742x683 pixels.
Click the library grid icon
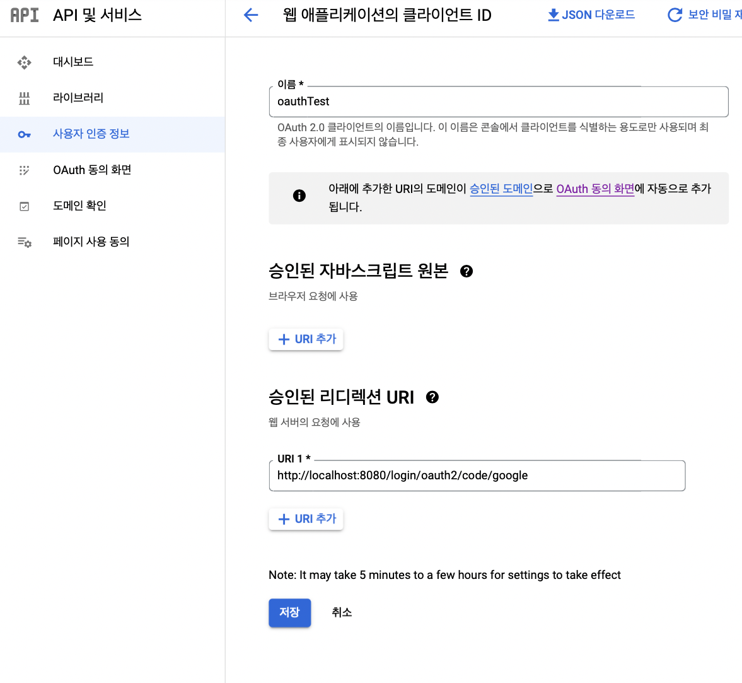coord(24,98)
